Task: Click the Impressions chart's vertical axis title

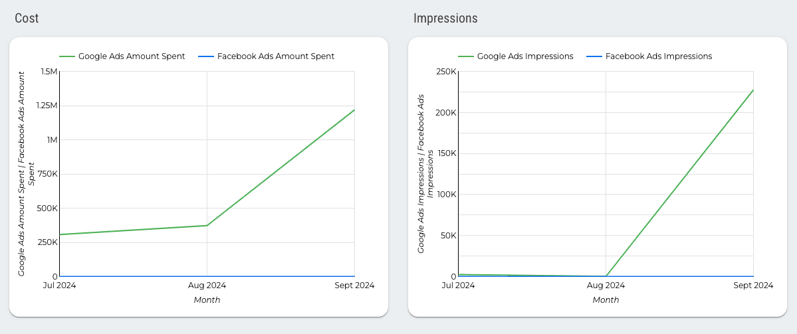Action: [425, 174]
